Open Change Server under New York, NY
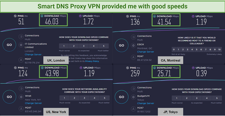Screen dimensions: 225x116 [x=33, y=103]
